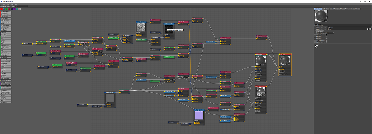The image size is (372, 134).
Task: Toggle the green Gen node filter
Action: 7,9
